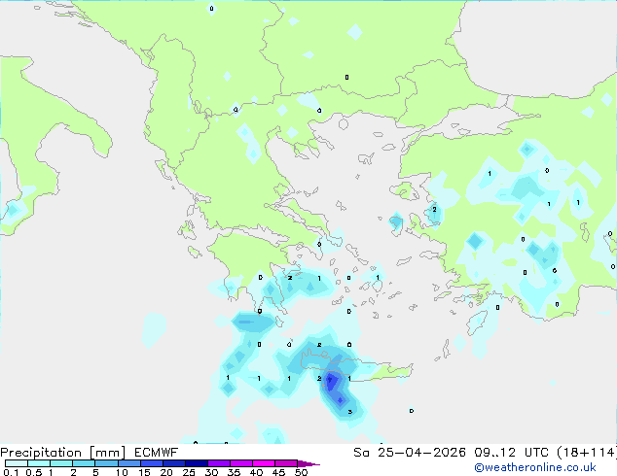Click the 0.5–1 mm legend color swatch
The width and height of the screenshot is (617, 476).
coord(39,463)
